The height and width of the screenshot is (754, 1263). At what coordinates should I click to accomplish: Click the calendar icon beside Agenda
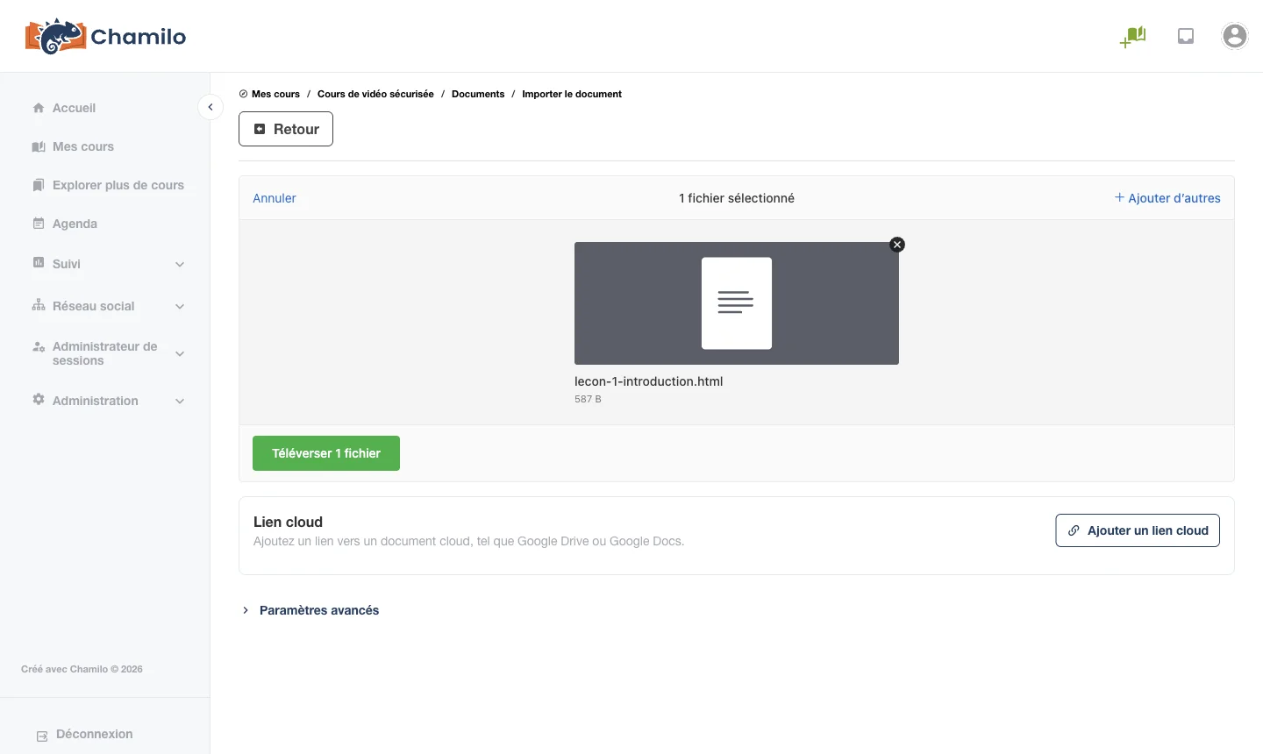pyautogui.click(x=39, y=224)
